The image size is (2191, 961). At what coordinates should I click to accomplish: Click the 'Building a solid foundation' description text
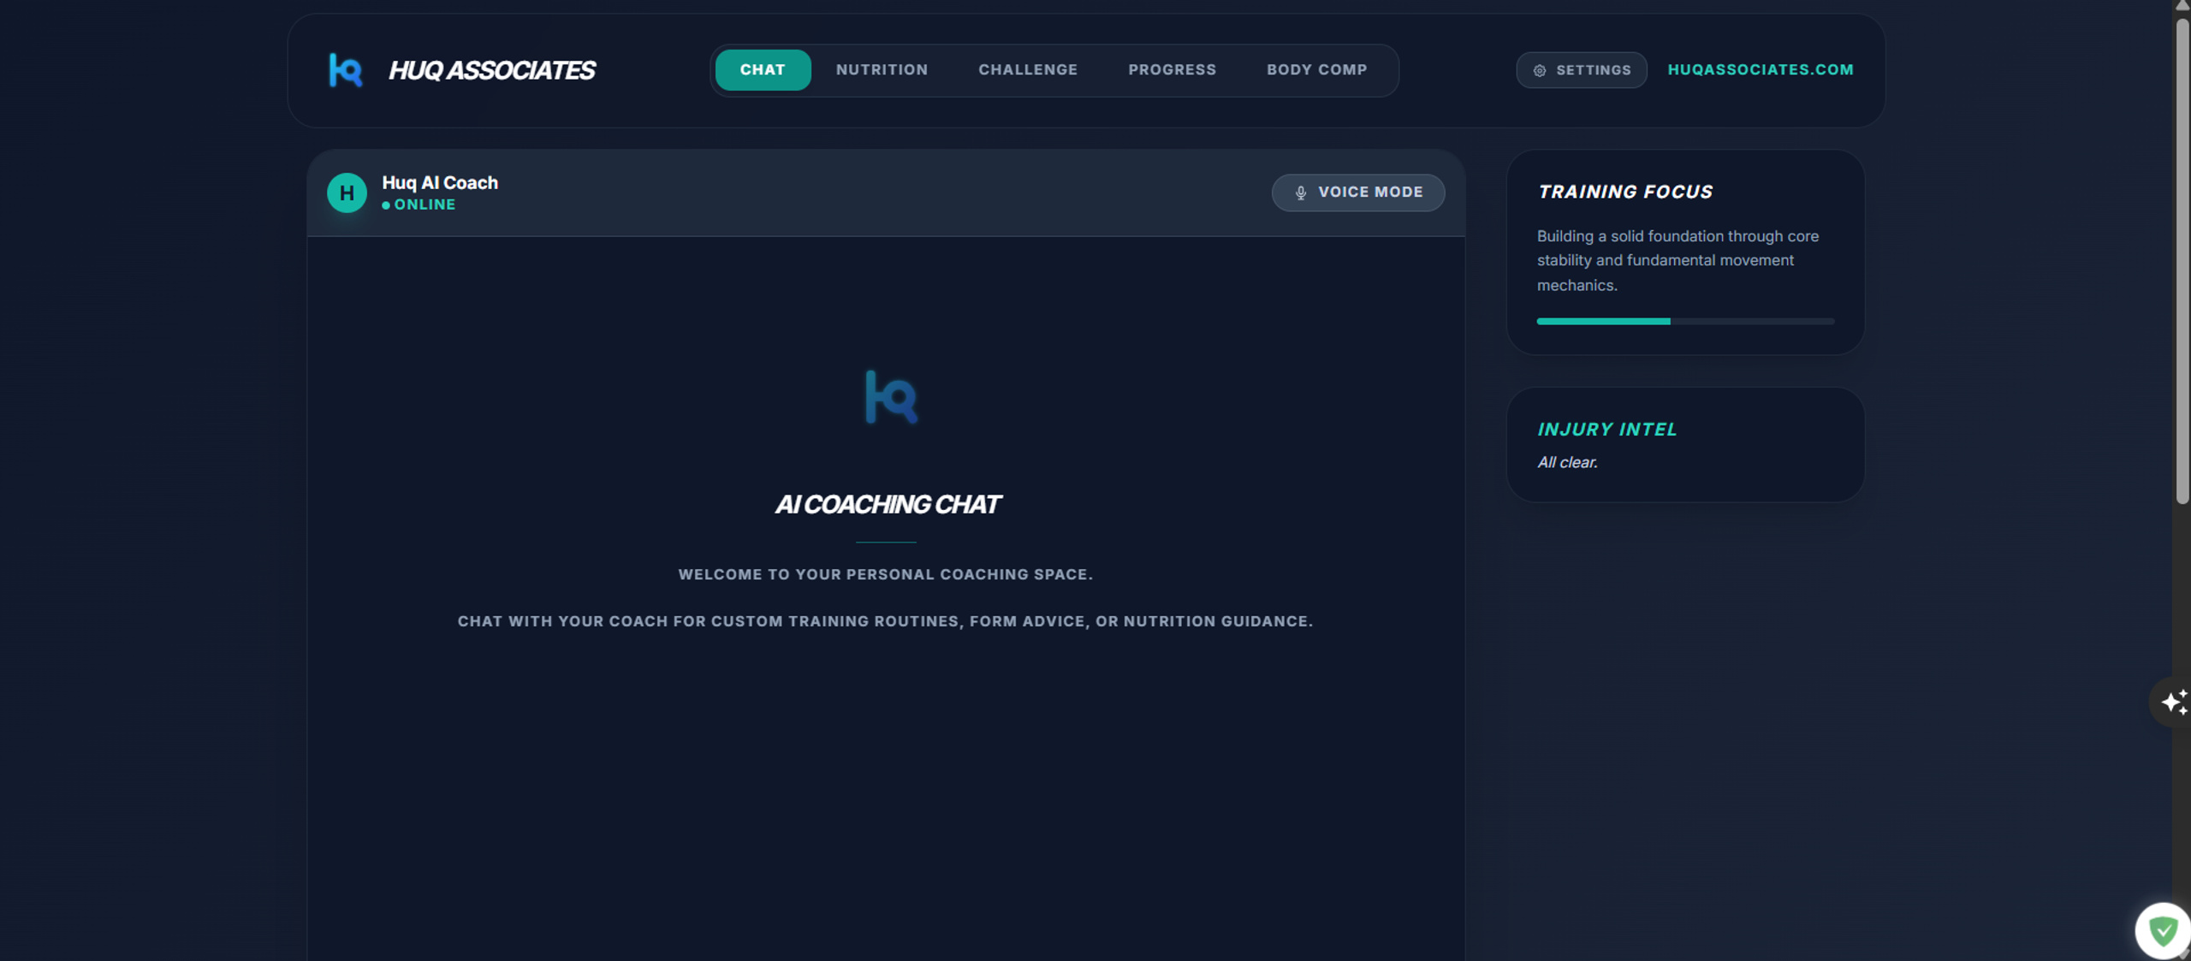(x=1677, y=260)
